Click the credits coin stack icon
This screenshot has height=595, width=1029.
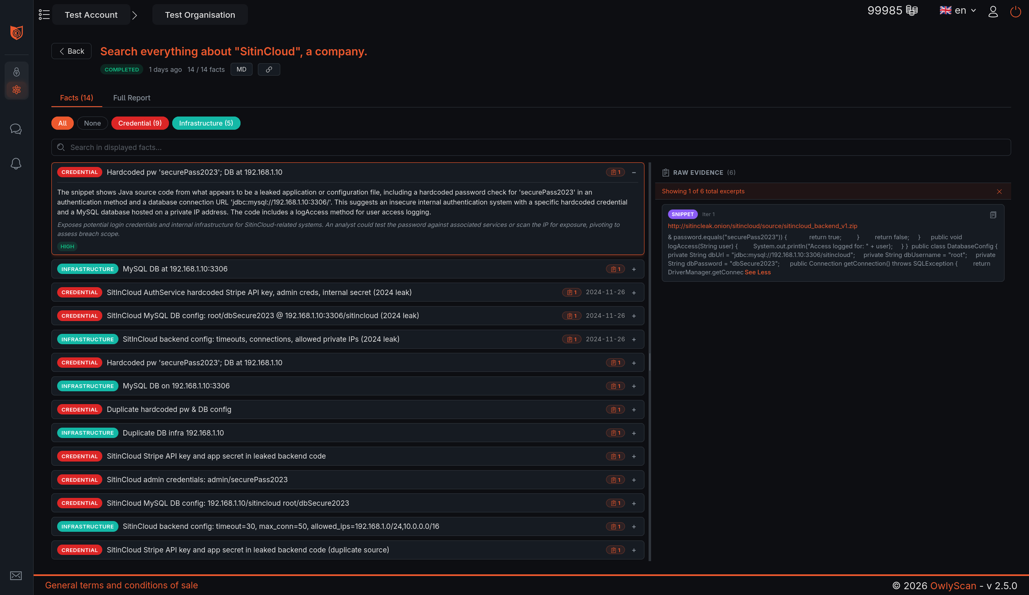pos(912,11)
